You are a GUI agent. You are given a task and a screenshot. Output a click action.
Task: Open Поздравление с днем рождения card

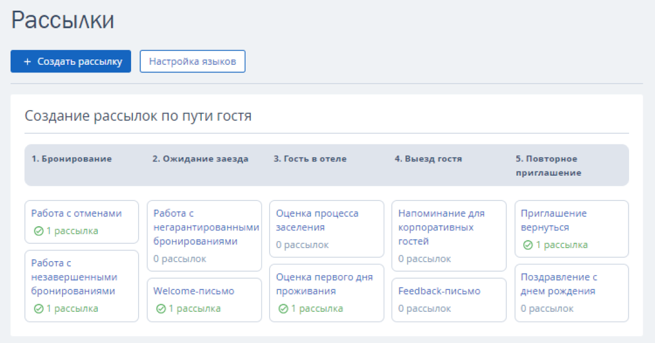click(x=571, y=293)
